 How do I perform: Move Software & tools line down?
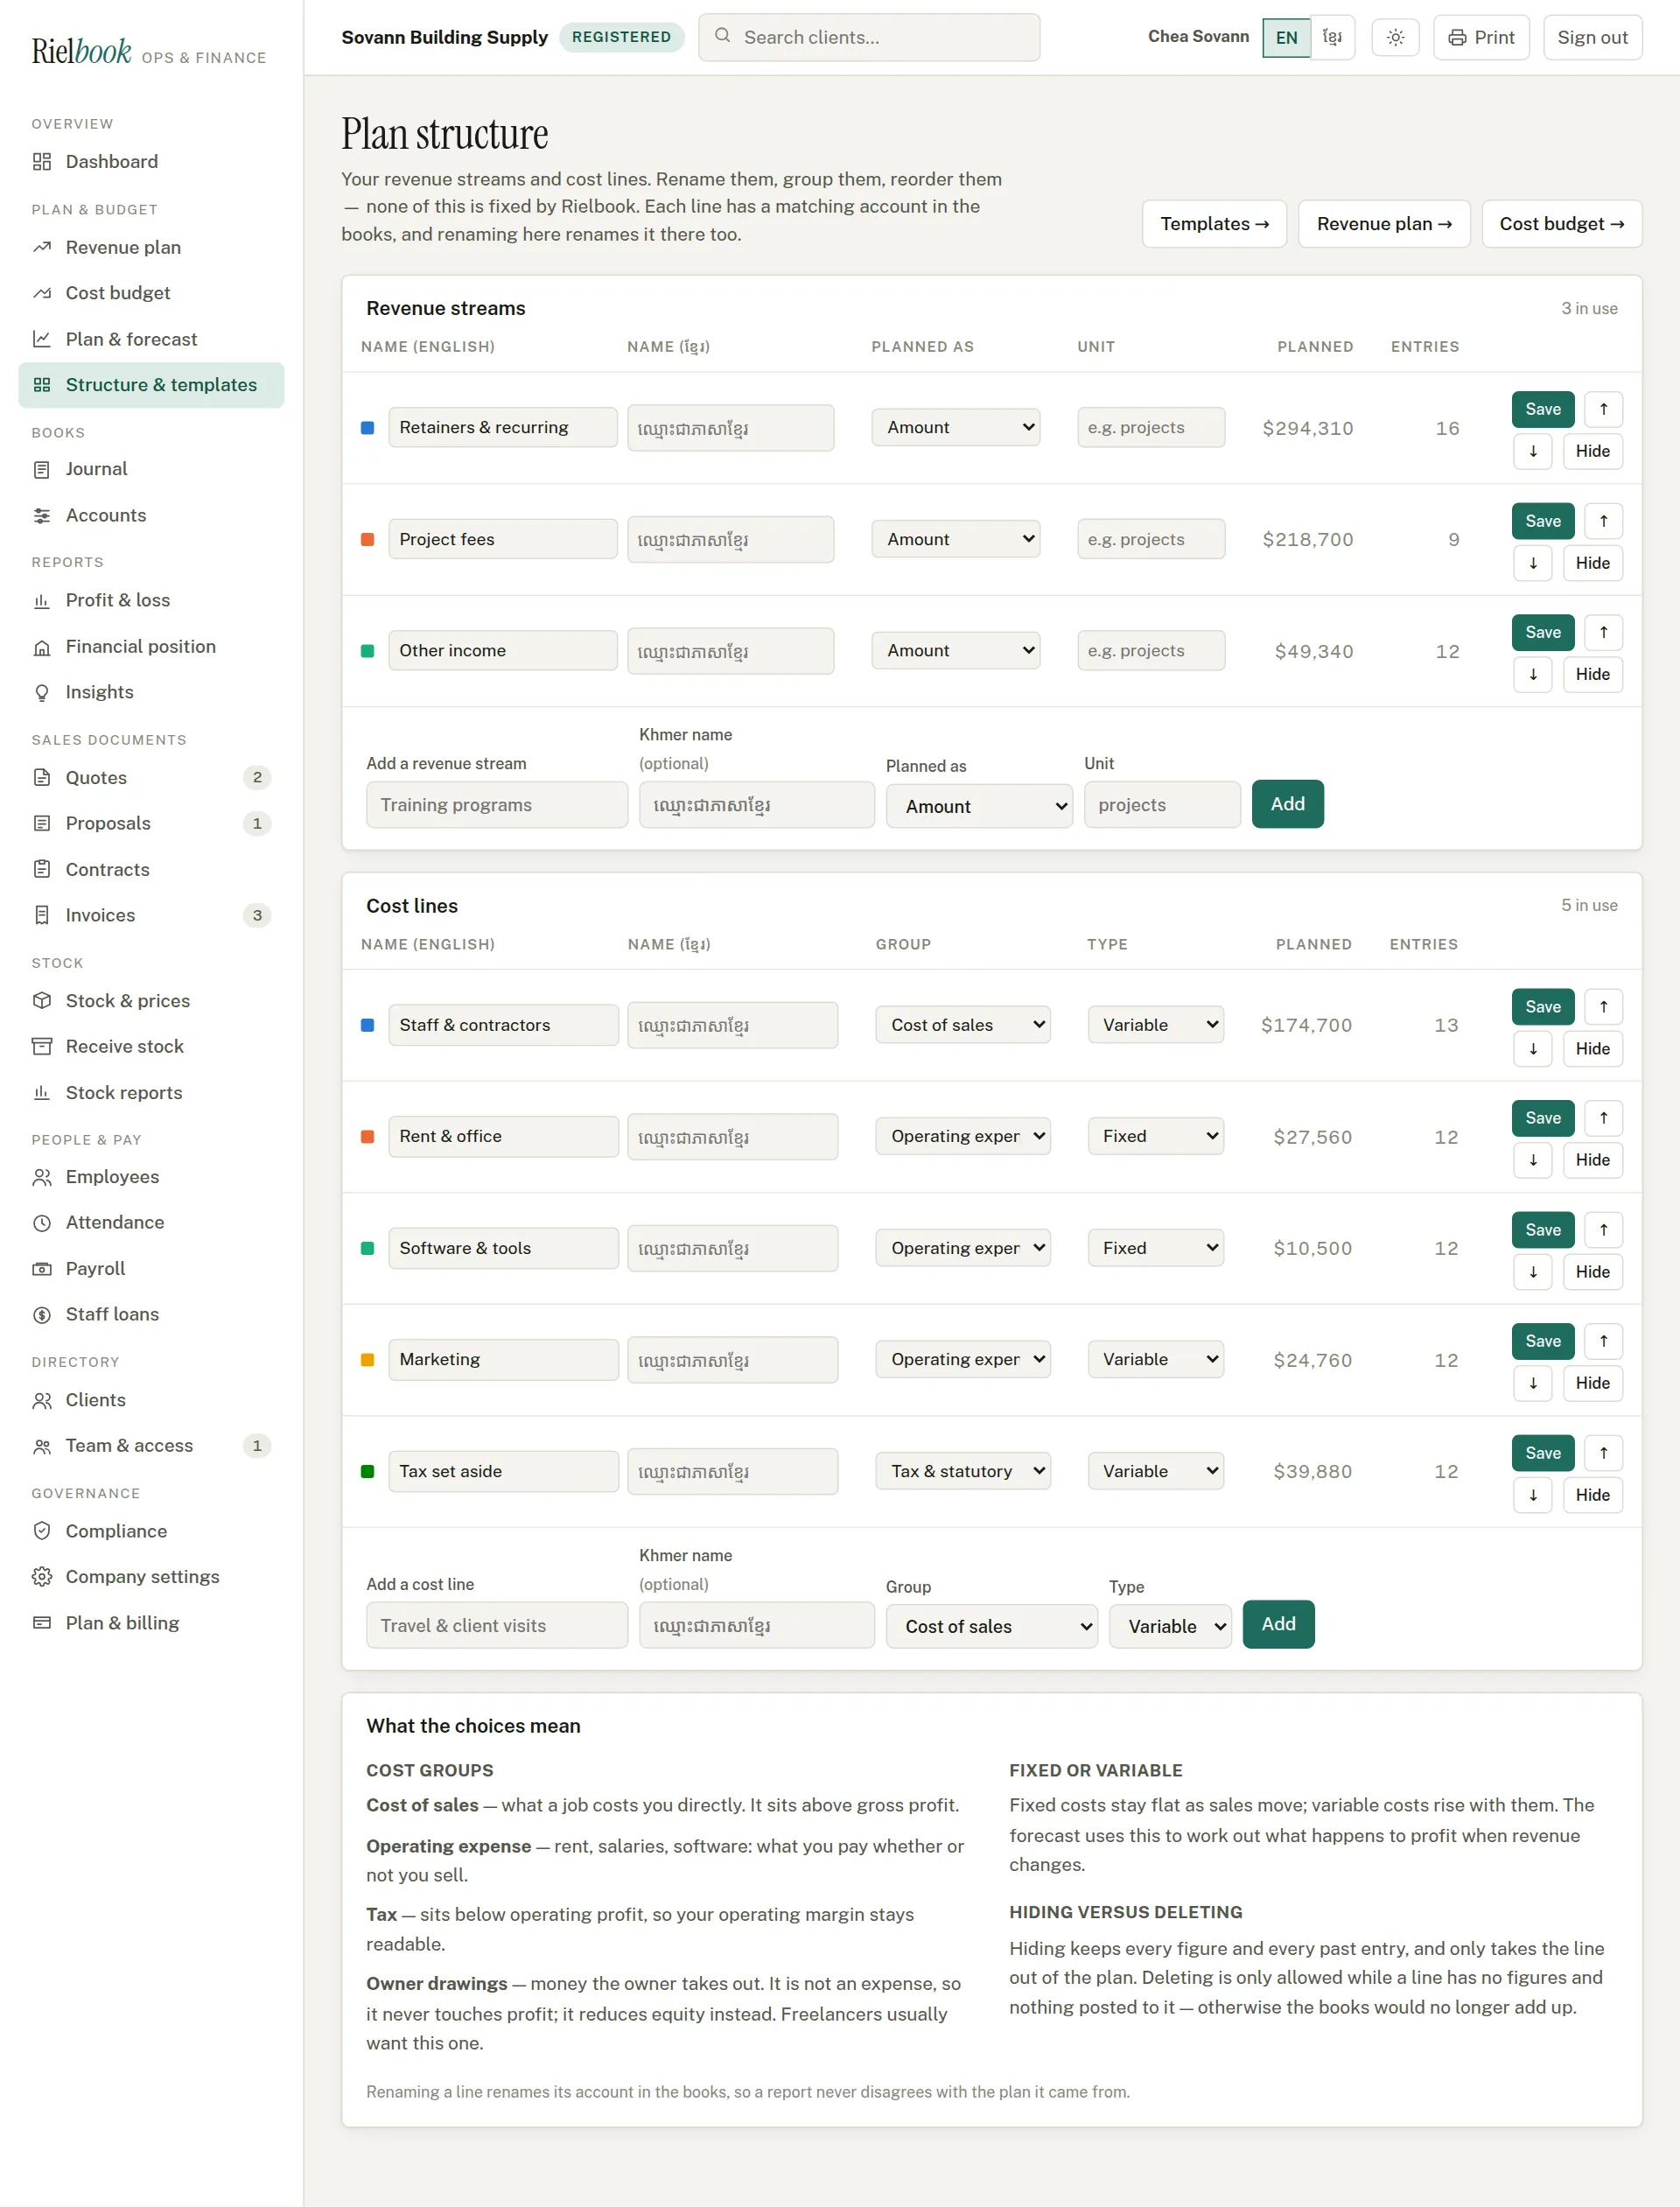tap(1532, 1272)
